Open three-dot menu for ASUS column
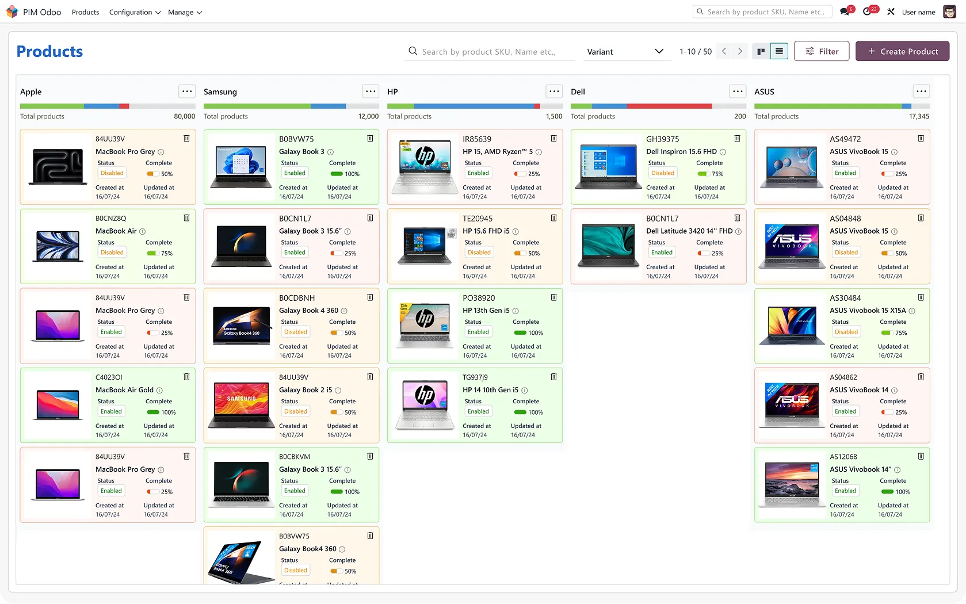Viewport: 966px width, 604px height. click(921, 91)
